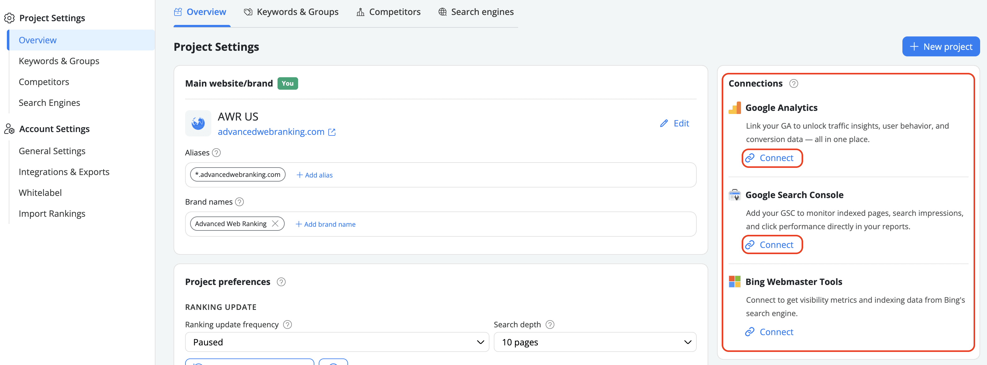
Task: Click Add brand name
Action: (x=325, y=224)
